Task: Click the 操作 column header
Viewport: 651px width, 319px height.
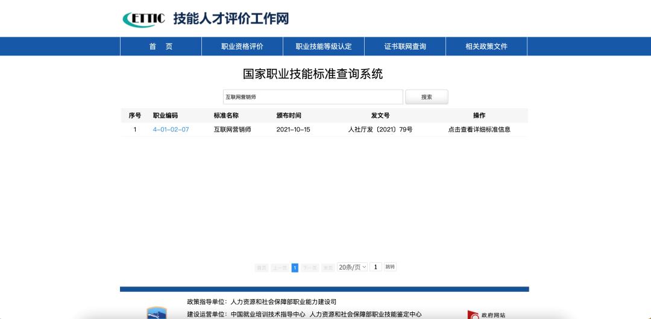Action: [479, 115]
